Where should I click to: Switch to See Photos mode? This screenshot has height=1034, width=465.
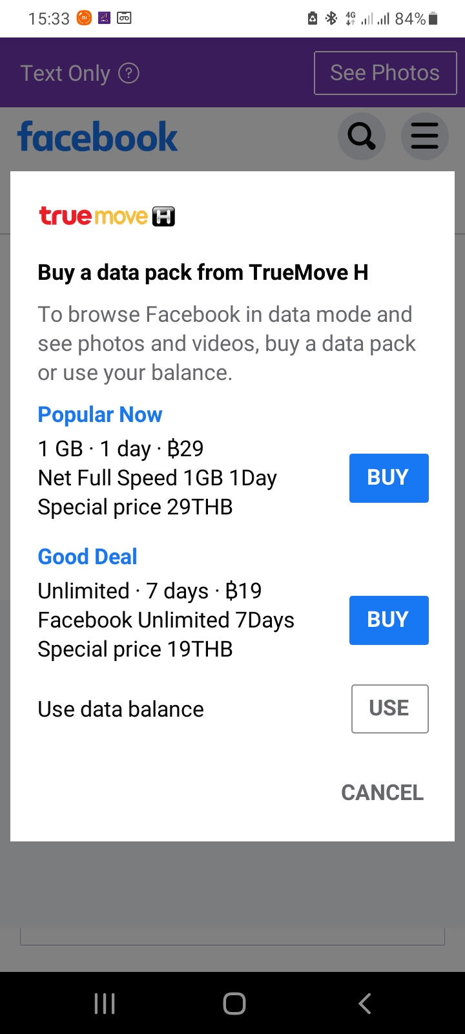[x=385, y=73]
